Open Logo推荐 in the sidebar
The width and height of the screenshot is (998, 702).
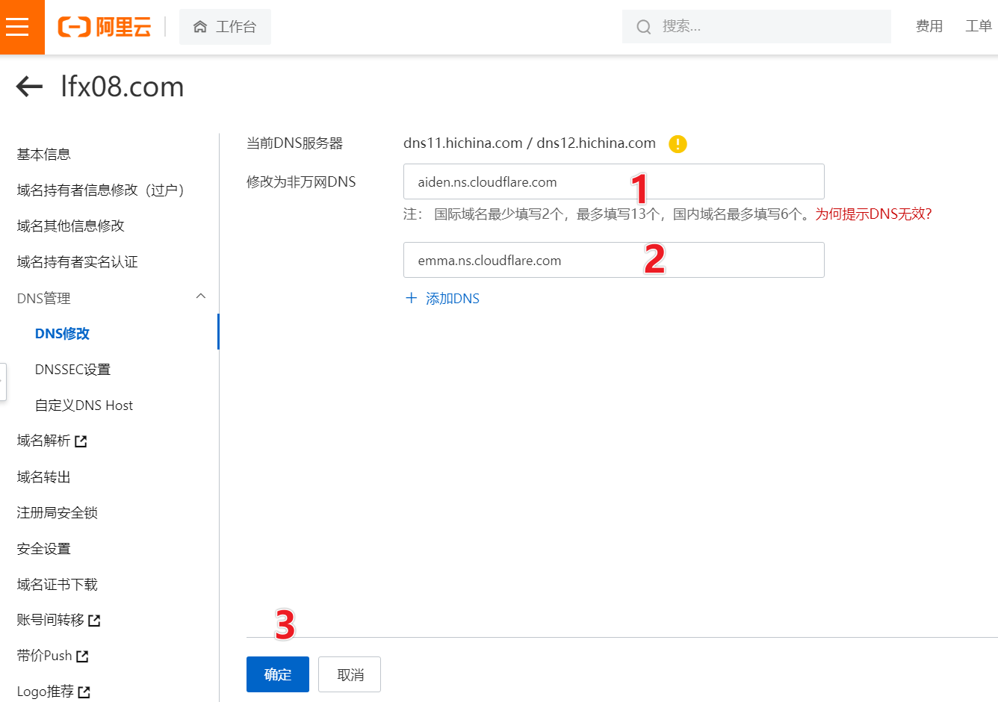[46, 692]
